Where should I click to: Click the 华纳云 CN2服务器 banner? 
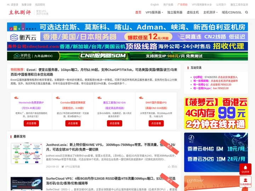(127, 56)
